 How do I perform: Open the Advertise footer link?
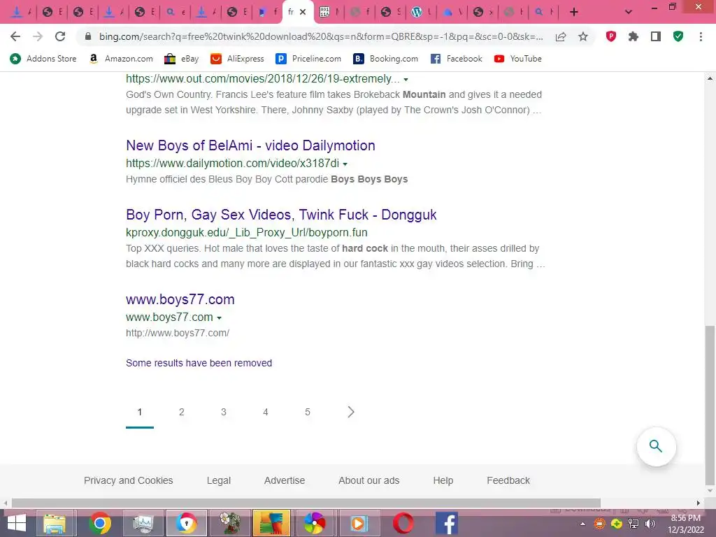tap(285, 480)
